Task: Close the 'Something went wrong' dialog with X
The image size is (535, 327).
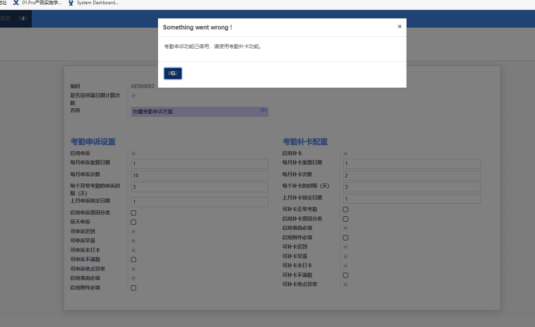Action: 400,26
